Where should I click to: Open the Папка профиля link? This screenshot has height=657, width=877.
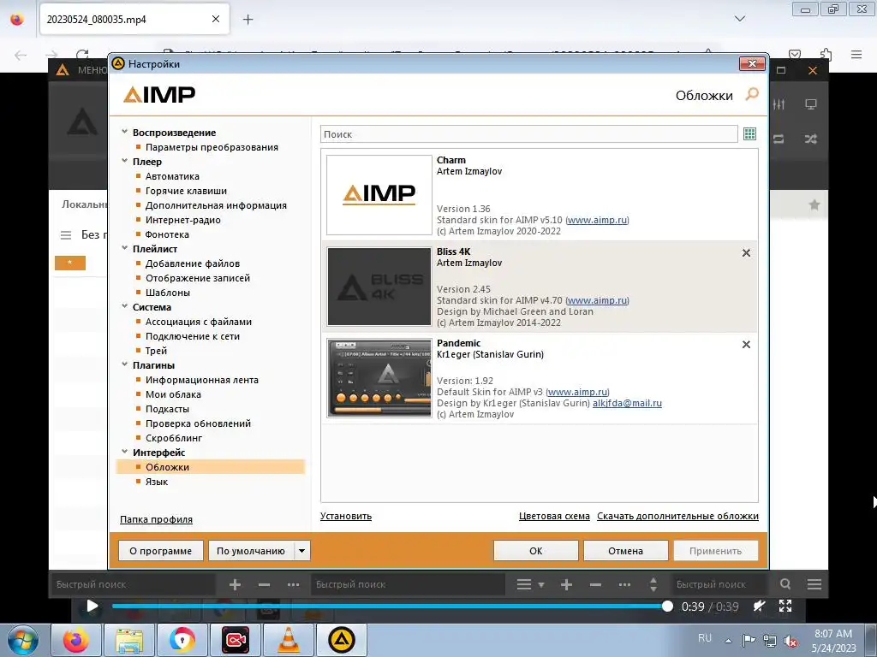(x=156, y=519)
